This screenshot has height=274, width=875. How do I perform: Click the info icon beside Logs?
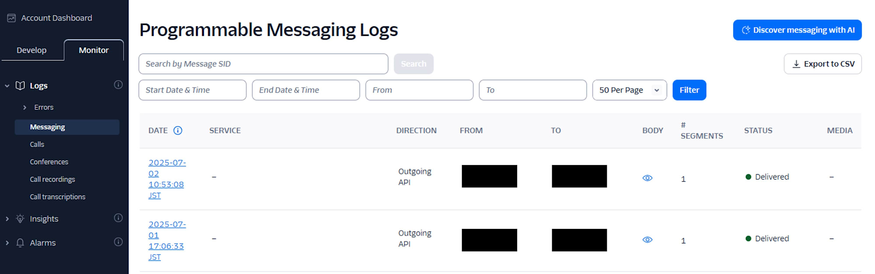click(118, 85)
